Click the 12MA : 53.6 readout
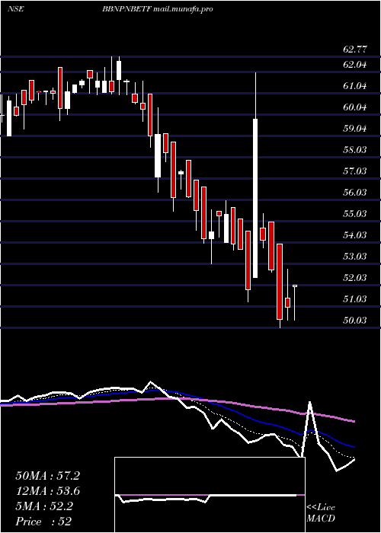The height and width of the screenshot is (533, 381). pos(47,491)
